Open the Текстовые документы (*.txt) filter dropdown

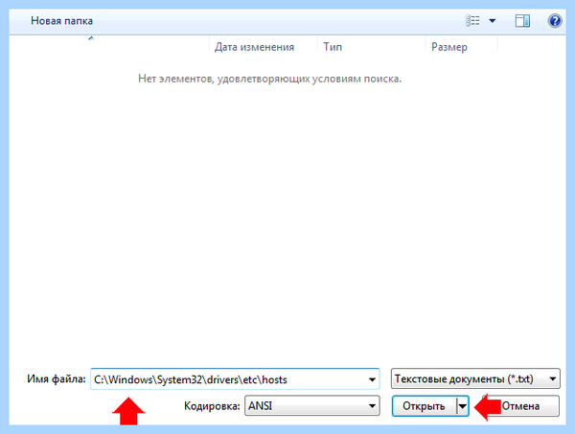(x=475, y=378)
